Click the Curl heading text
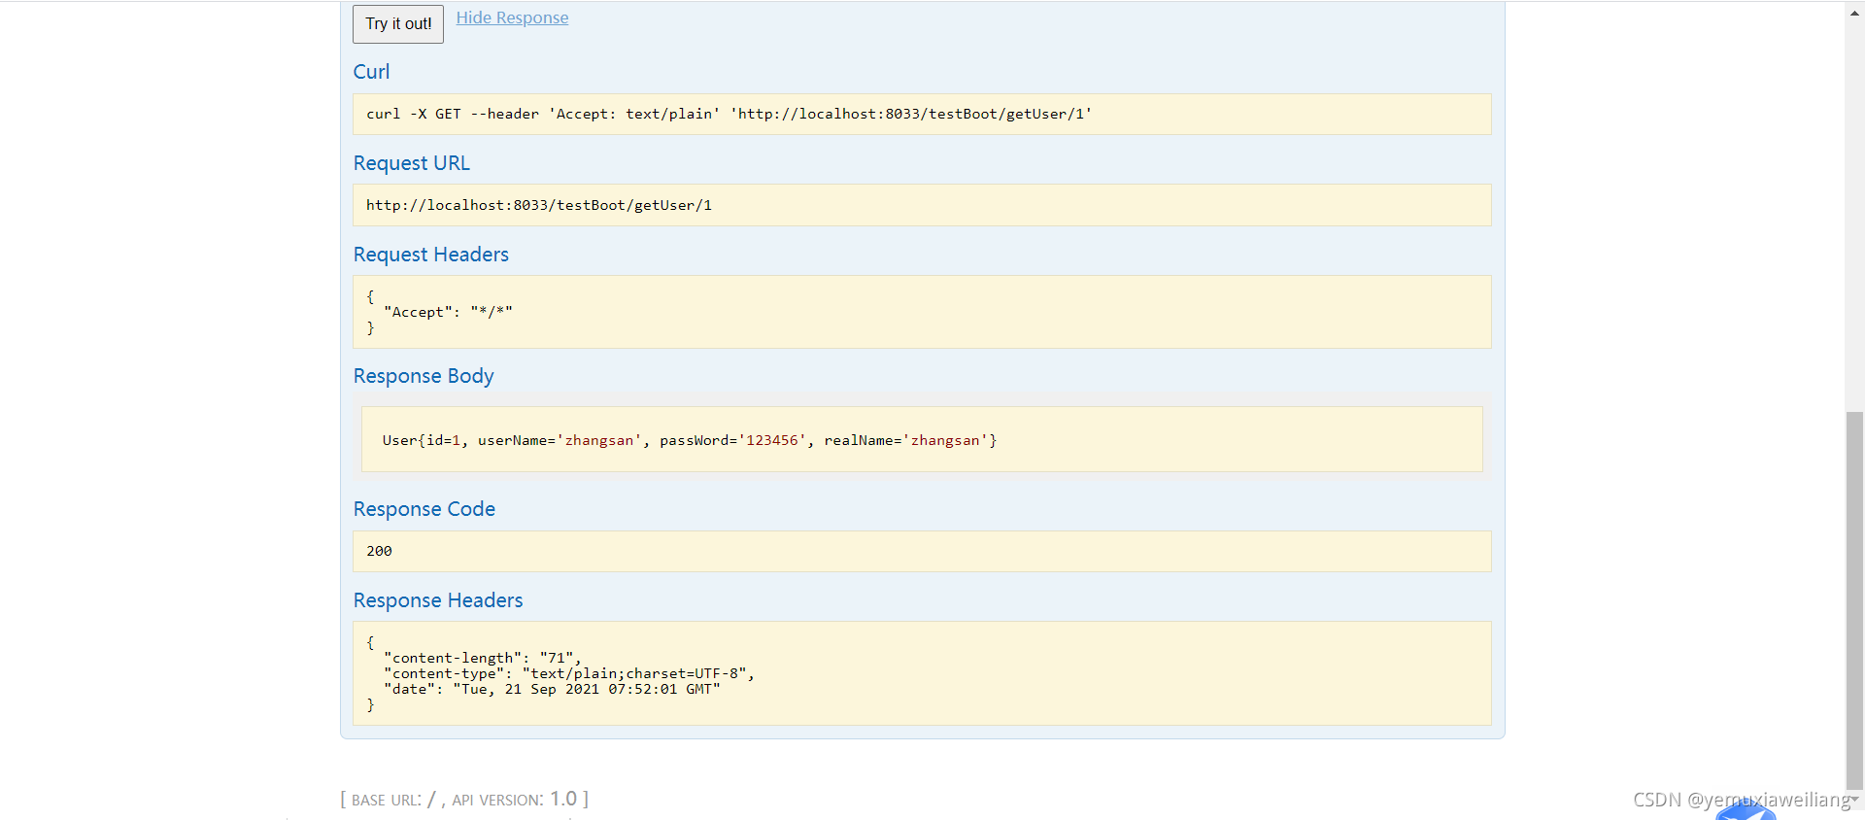Screen dimensions: 1865x820 tap(371, 72)
